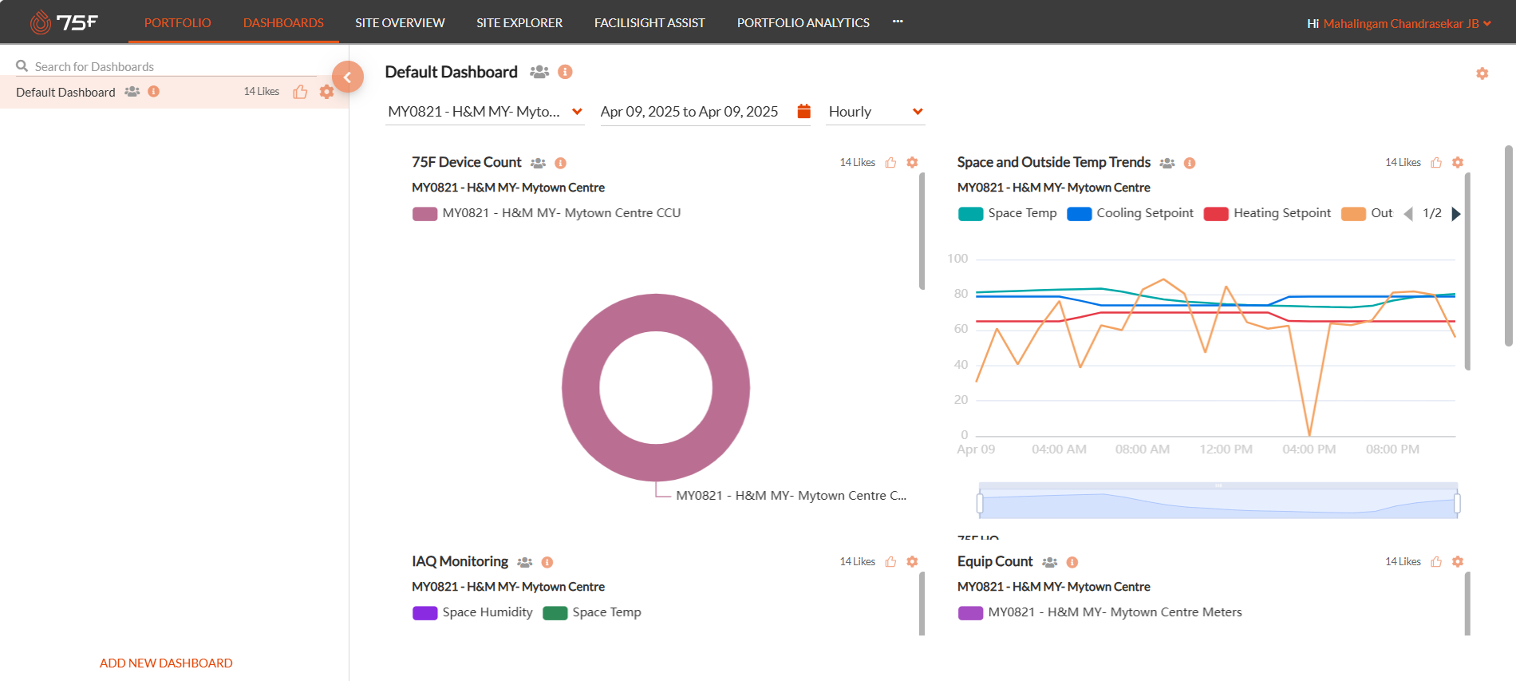Toggle the Space Humidity legend series
Image resolution: width=1516 pixels, height=681 pixels.
(472, 612)
